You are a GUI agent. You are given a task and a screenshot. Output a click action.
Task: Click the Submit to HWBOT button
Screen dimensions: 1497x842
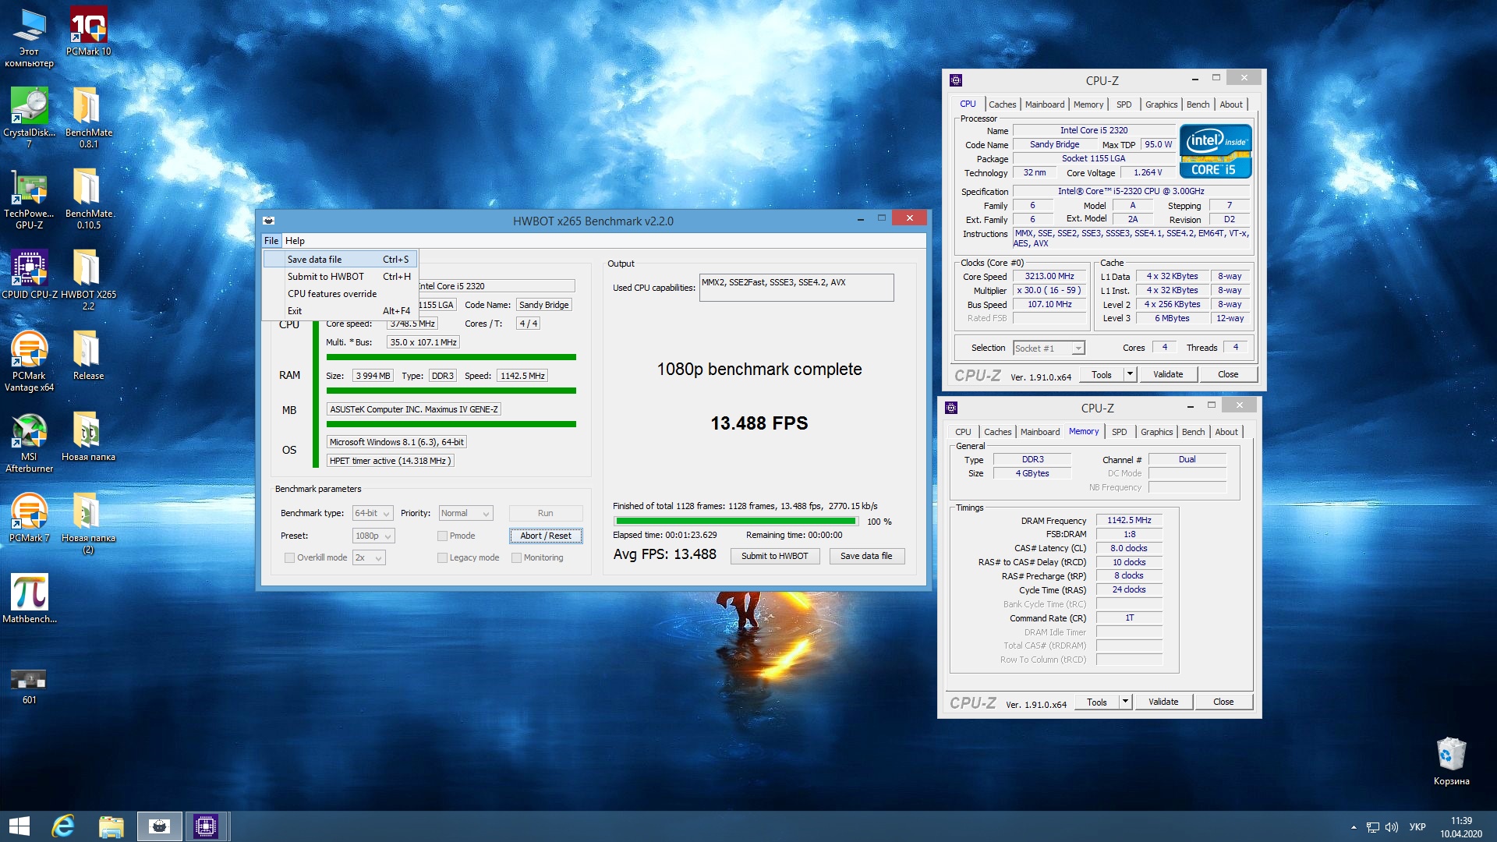click(x=774, y=556)
